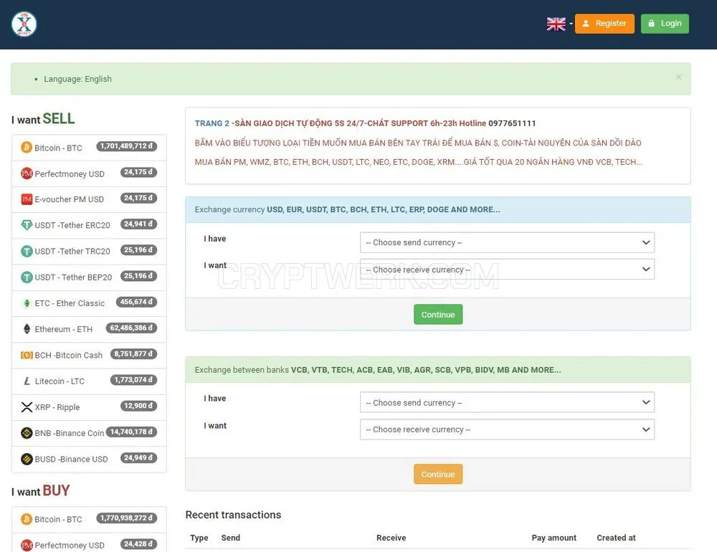The image size is (717, 552).
Task: Open currency exchange 'Choose send currency' dropdown
Action: (x=507, y=242)
